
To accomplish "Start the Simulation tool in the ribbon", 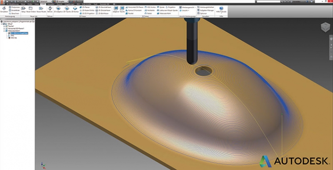I will (x=4, y=9).
